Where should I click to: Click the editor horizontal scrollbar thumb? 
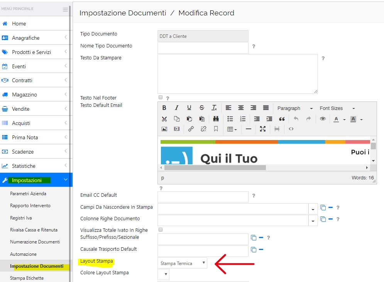click(215, 168)
